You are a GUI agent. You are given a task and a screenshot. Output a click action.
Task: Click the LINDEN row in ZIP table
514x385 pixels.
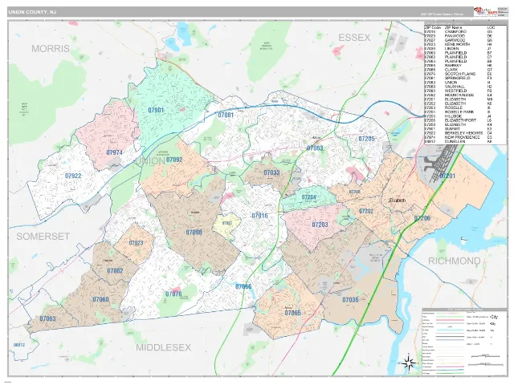pos(459,48)
